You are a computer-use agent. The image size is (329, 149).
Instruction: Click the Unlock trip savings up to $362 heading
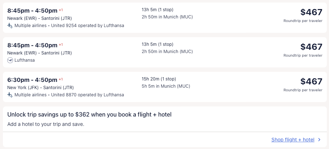pos(89,115)
